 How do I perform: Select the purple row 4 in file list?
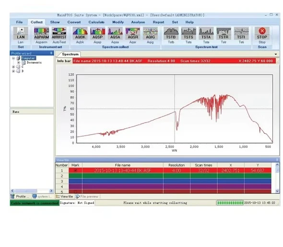click(x=164, y=187)
